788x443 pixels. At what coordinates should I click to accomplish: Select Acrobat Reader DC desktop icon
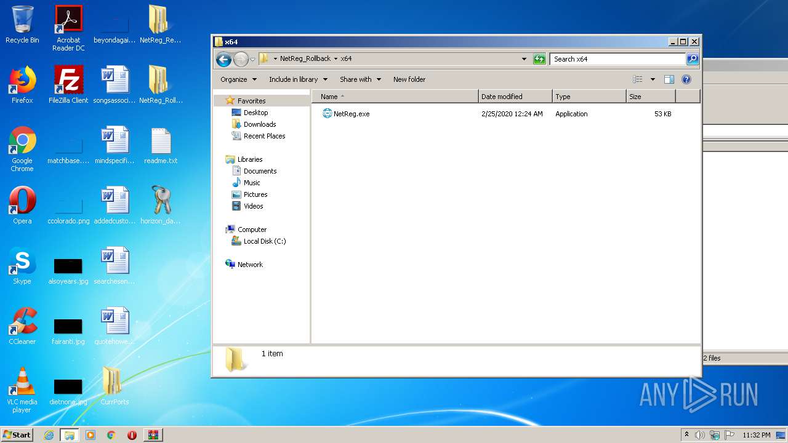[x=68, y=28]
